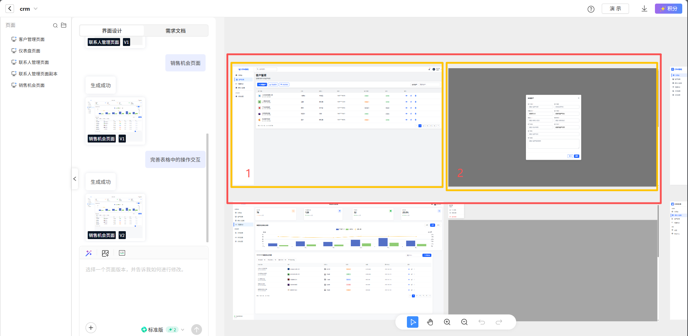
Task: Zoom in on the canvas
Action: click(447, 322)
